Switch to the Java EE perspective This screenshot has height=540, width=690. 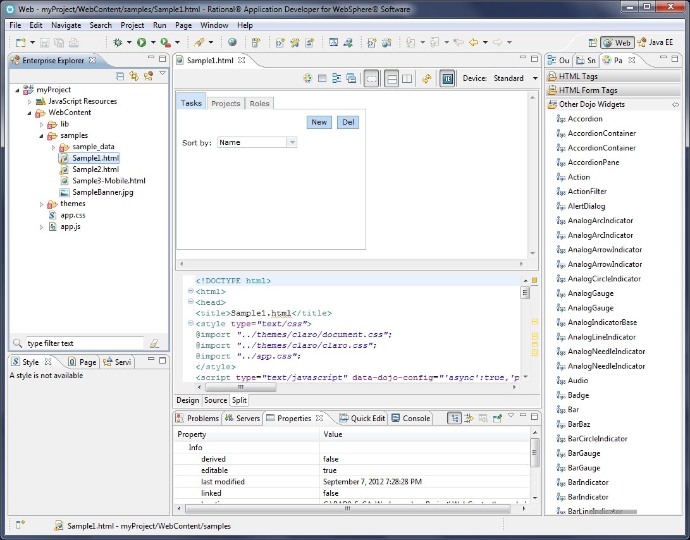tap(655, 42)
